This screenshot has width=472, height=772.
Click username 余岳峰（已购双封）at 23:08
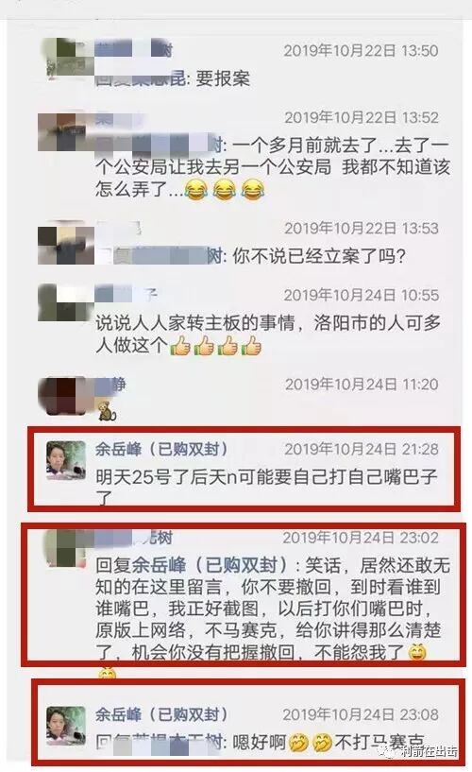point(161,714)
